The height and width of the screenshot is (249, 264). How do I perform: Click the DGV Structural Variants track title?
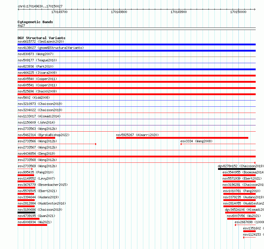pyautogui.click(x=42, y=38)
